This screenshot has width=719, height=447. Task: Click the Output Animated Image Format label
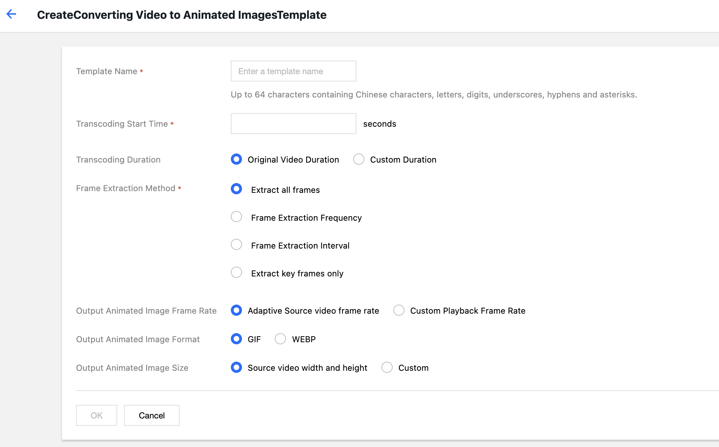pos(138,339)
